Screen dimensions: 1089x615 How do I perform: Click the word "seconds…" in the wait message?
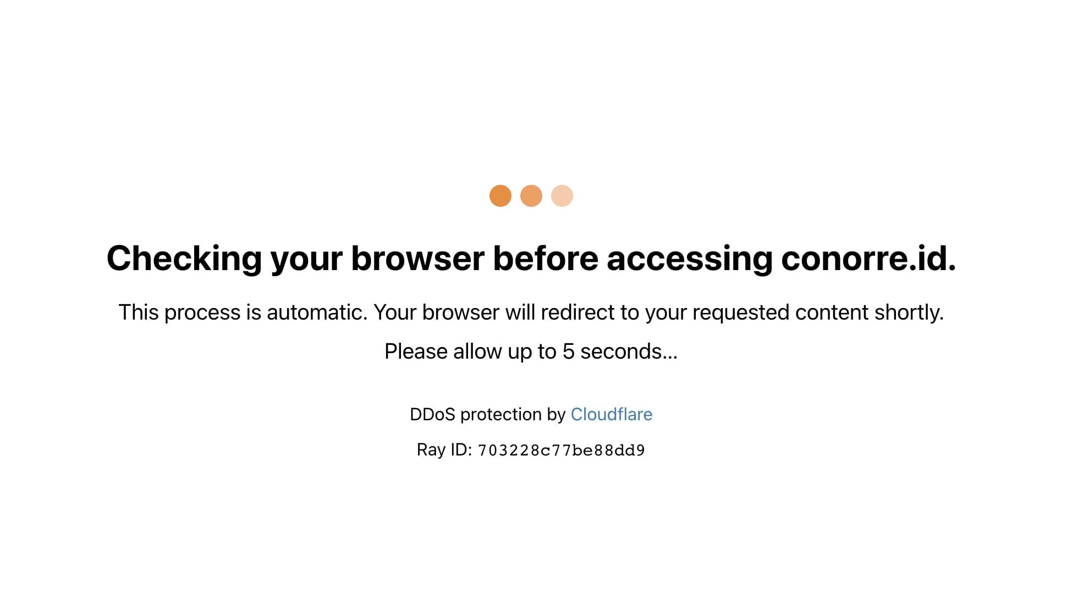629,352
